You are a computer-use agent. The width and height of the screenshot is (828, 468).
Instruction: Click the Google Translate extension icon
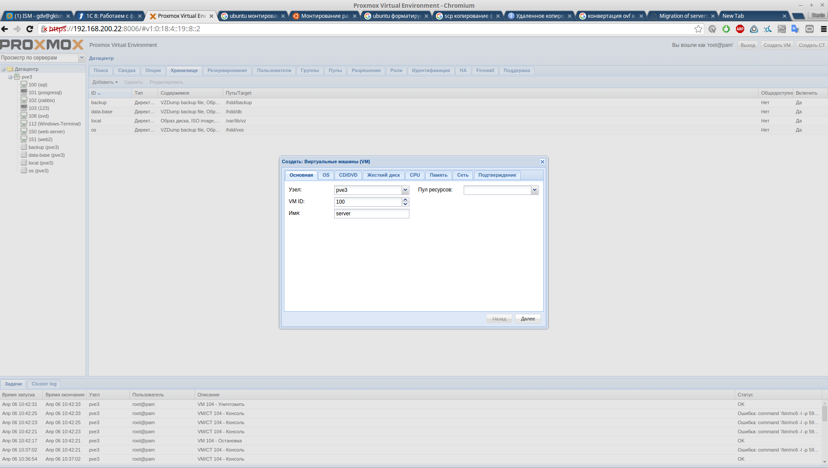click(795, 29)
